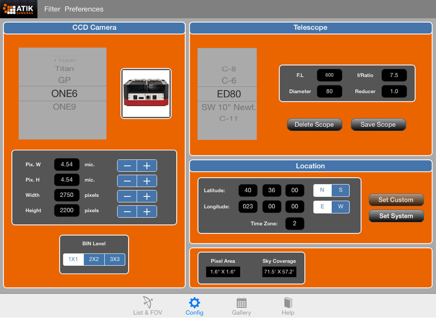This screenshot has width=436, height=318.
Task: Select 1X1 BIN level
Action: click(73, 259)
